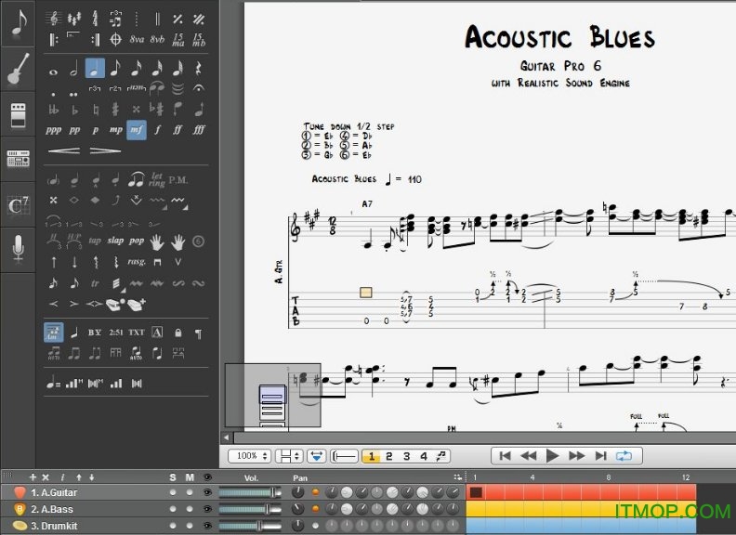Open the C7 chord panel tab
This screenshot has width=736, height=535.
pos(18,204)
